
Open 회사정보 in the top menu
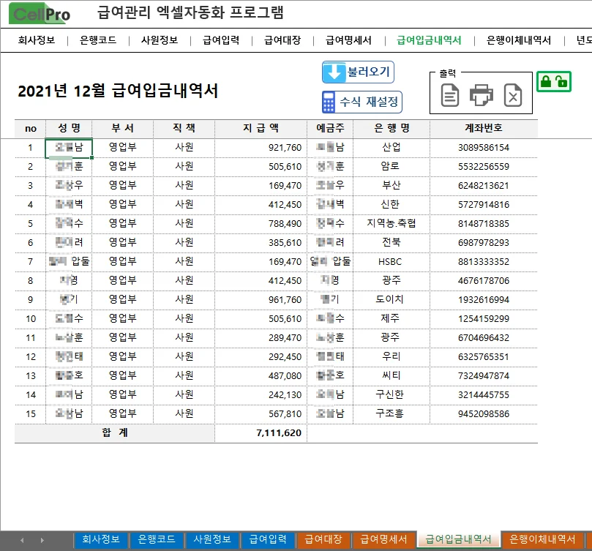pyautogui.click(x=37, y=40)
